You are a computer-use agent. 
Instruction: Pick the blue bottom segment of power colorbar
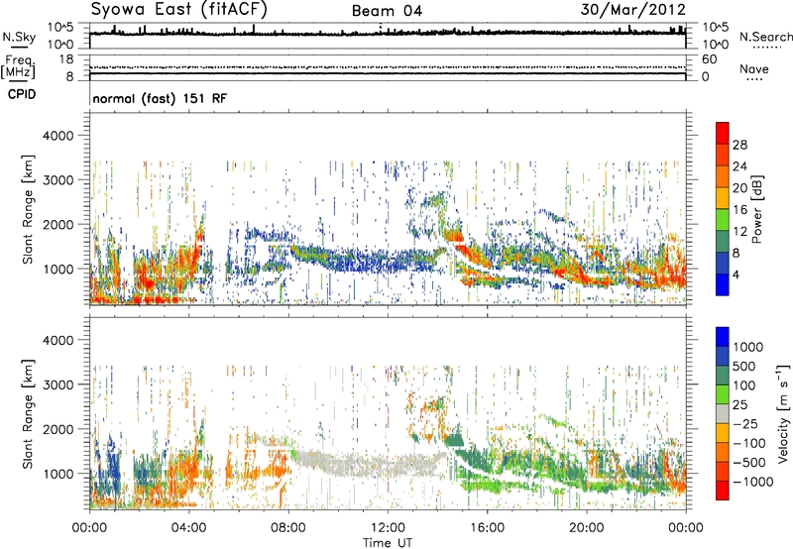(723, 284)
